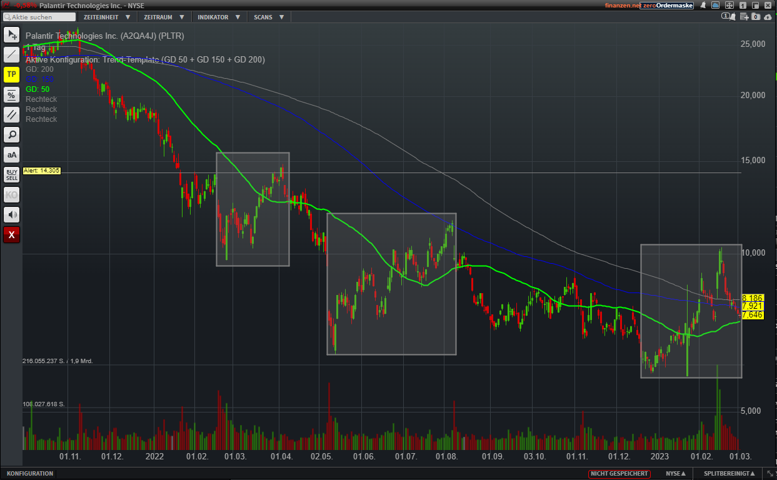Viewport: 777px width, 480px height.
Task: Select the trend line drawing tool
Action: pos(12,55)
